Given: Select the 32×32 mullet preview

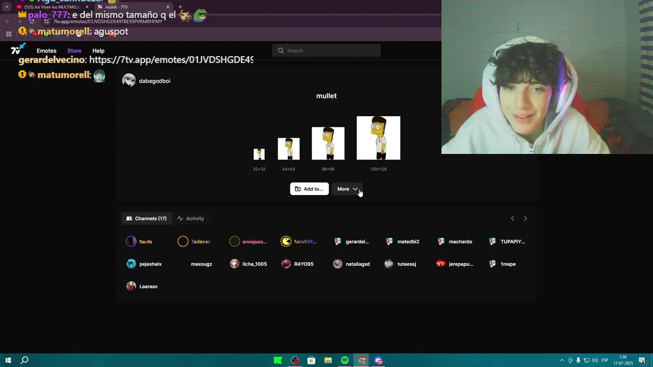Looking at the screenshot, I should coord(259,154).
